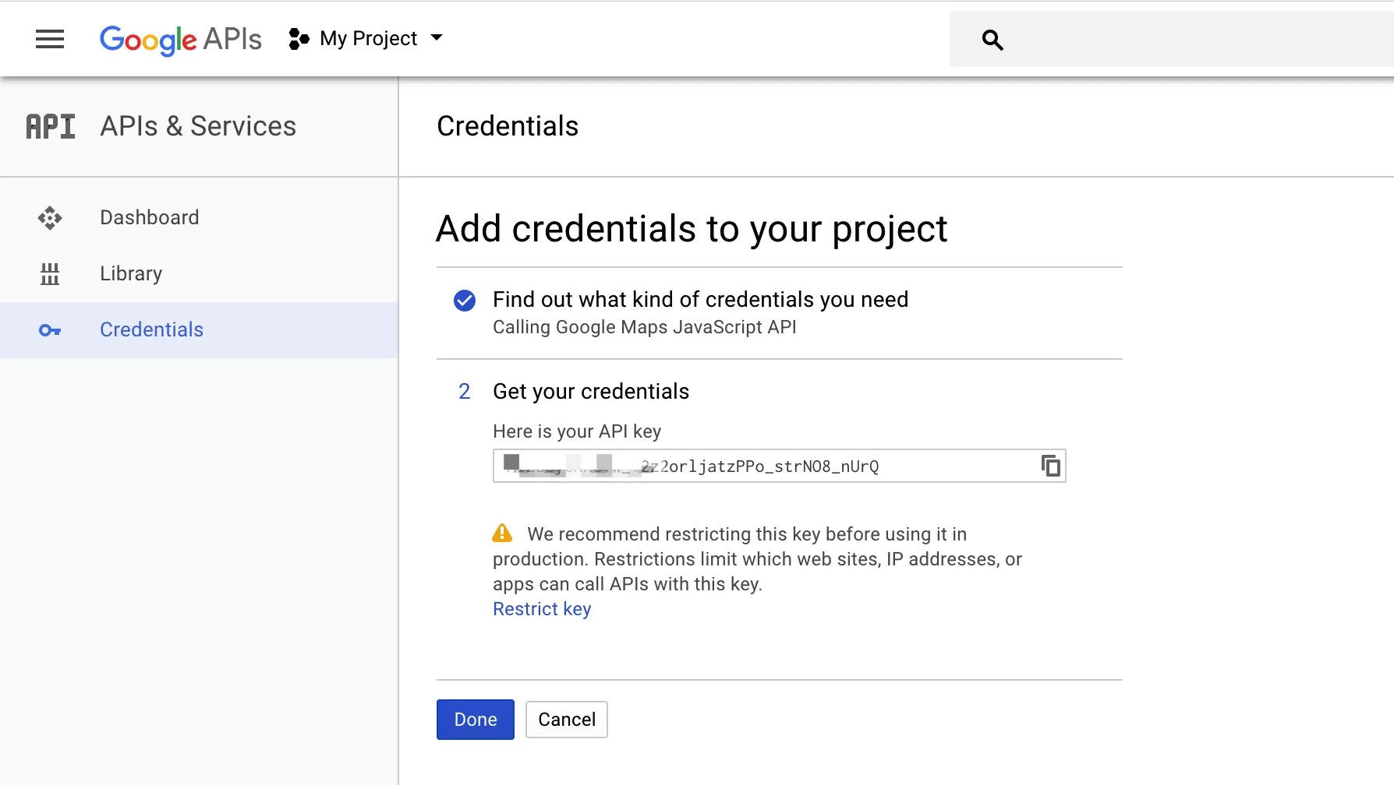Screen dimensions: 1394x785
Task: Click the APIs & Services logo
Action: point(50,125)
